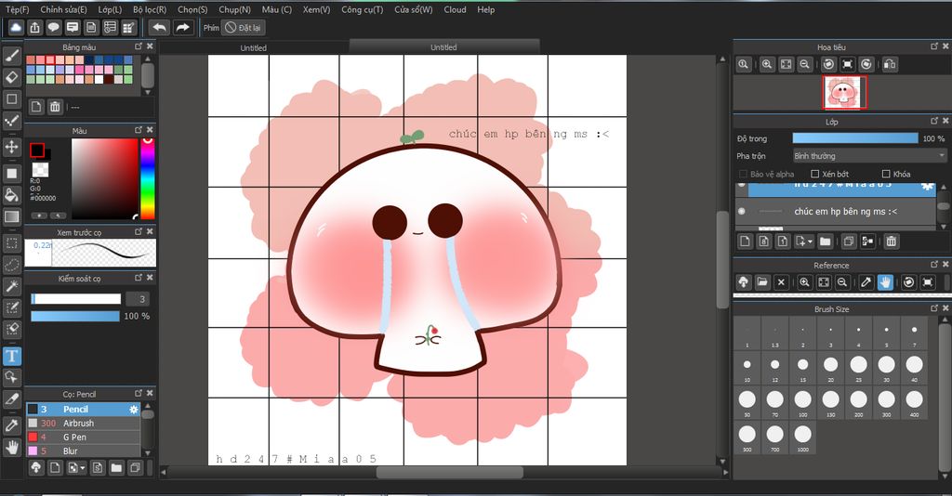Screen dimensions: 952x496
Task: Open the Lớp(L) menu
Action: [110, 9]
